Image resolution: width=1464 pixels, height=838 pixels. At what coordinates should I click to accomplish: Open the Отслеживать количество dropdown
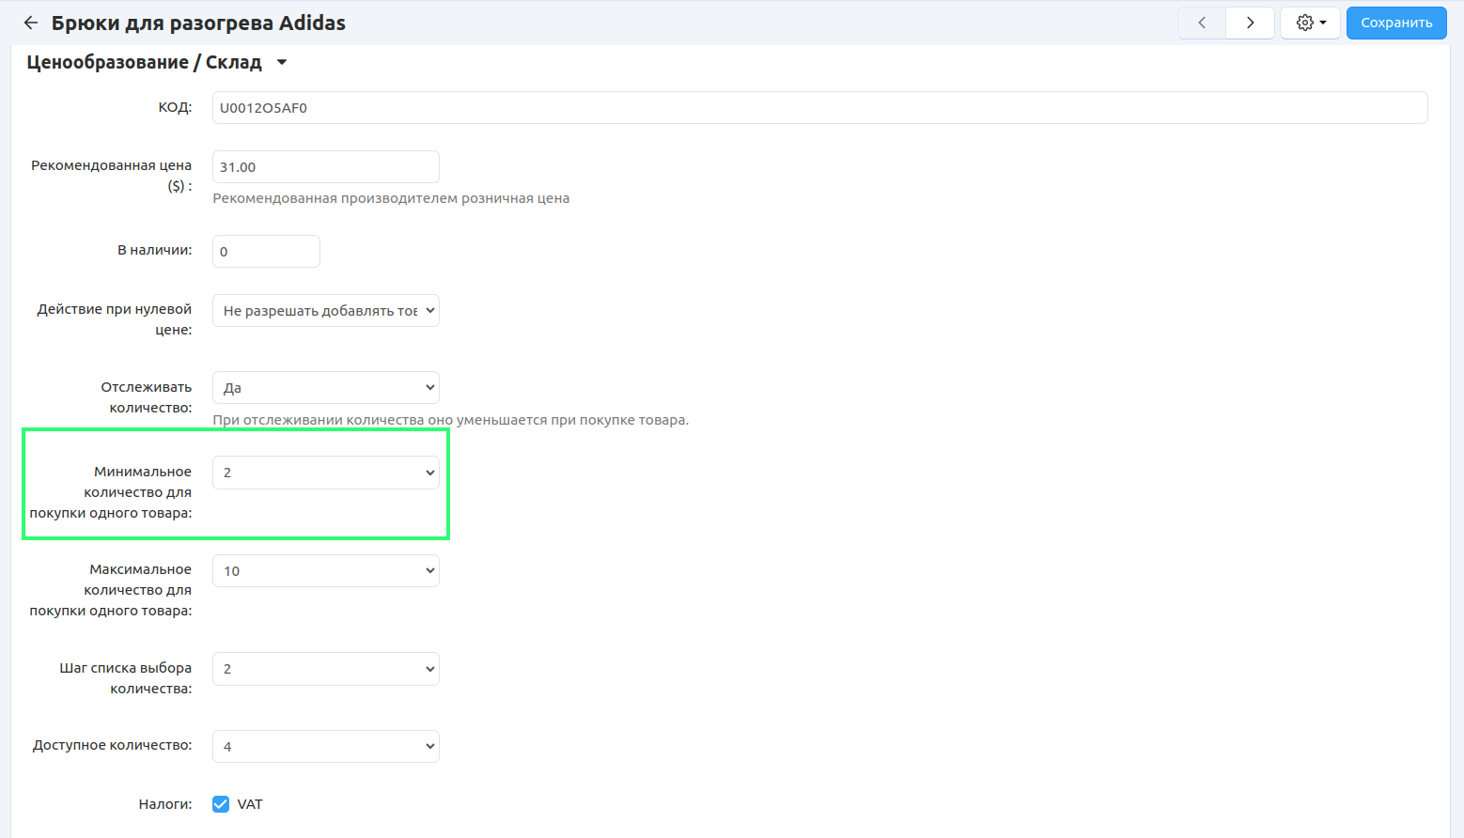point(325,388)
